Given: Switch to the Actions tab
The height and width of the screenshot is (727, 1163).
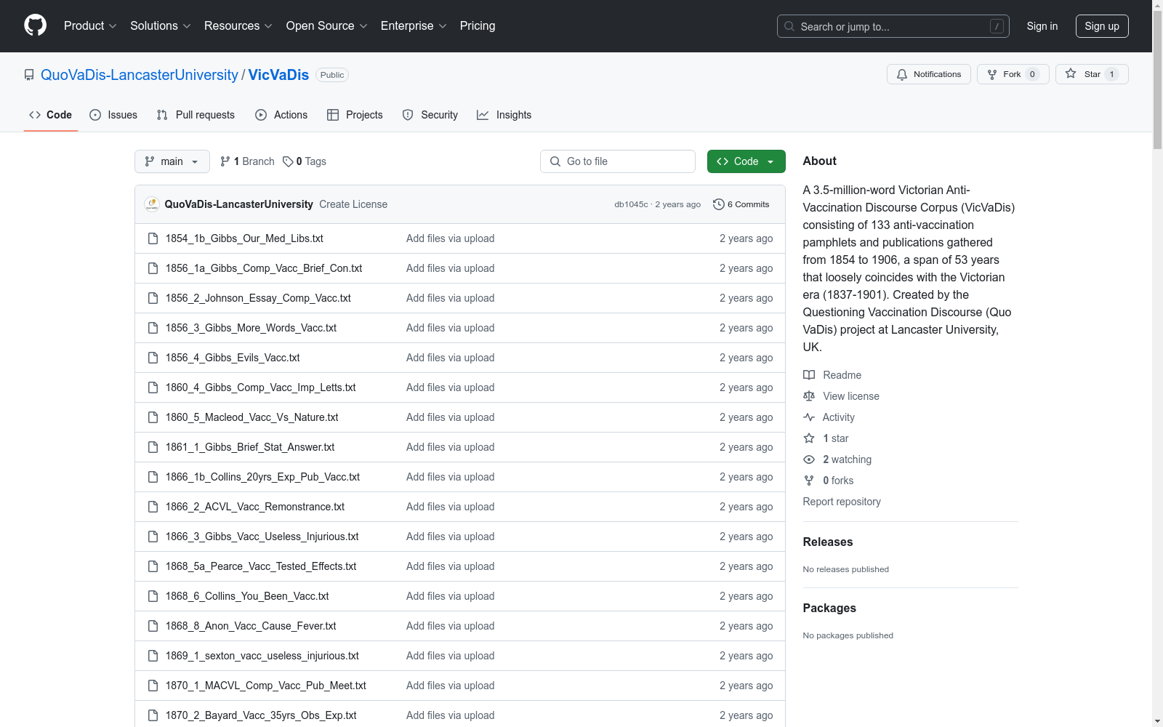Looking at the screenshot, I should 281,115.
